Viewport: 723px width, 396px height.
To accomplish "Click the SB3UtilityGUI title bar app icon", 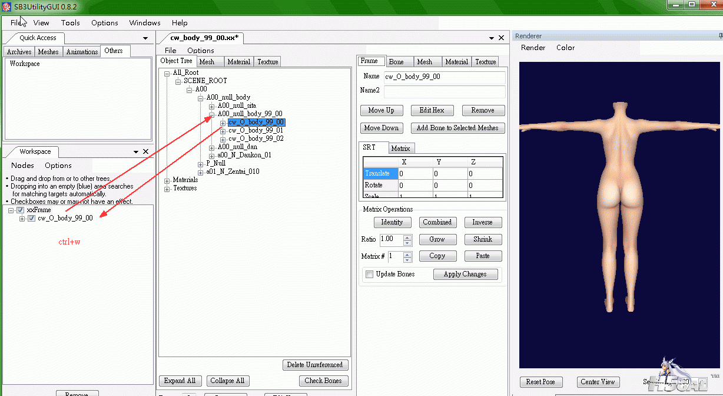I will click(x=6, y=6).
